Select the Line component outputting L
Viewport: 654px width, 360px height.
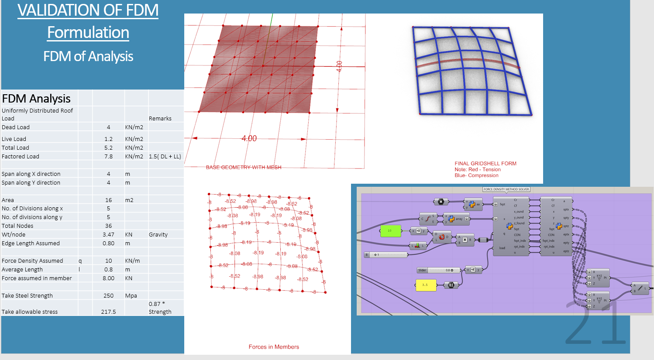pyautogui.click(x=640, y=288)
